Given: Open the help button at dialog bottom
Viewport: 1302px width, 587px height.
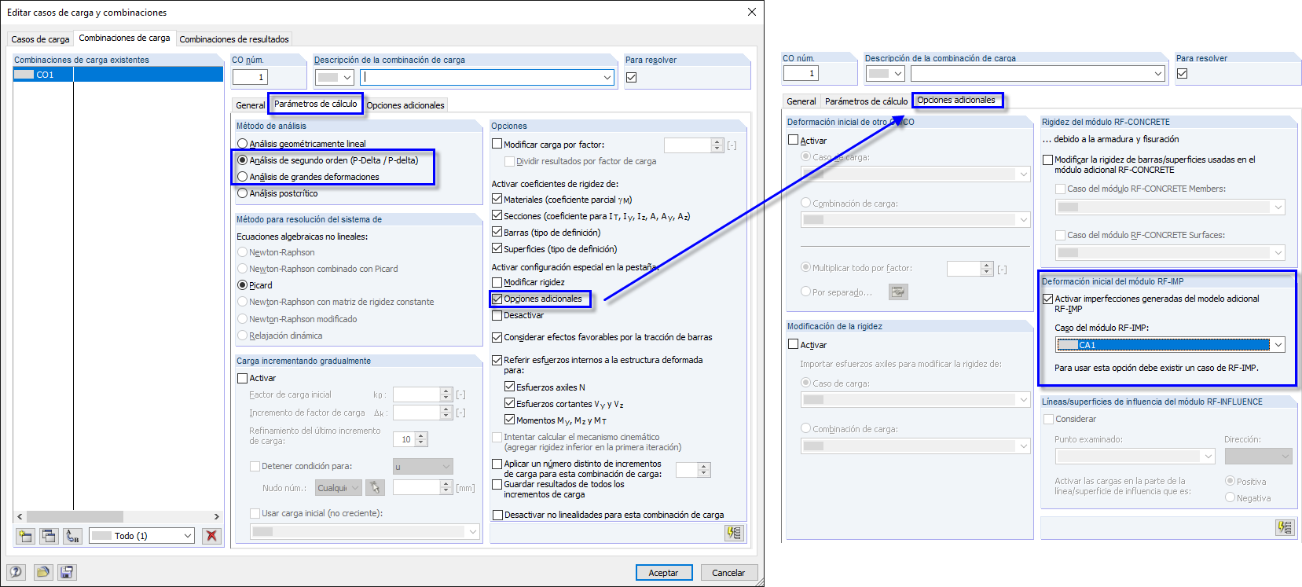Looking at the screenshot, I should point(17,572).
